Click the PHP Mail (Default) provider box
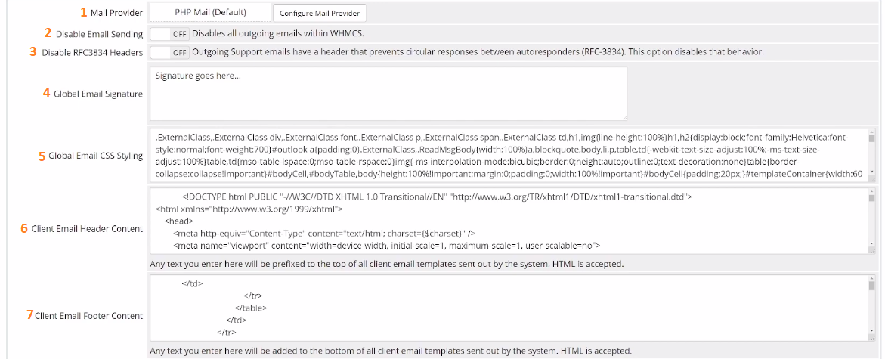Image resolution: width=885 pixels, height=359 pixels. click(x=209, y=13)
